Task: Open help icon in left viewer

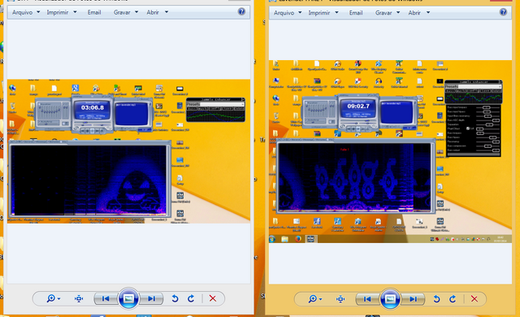Action: pos(241,11)
